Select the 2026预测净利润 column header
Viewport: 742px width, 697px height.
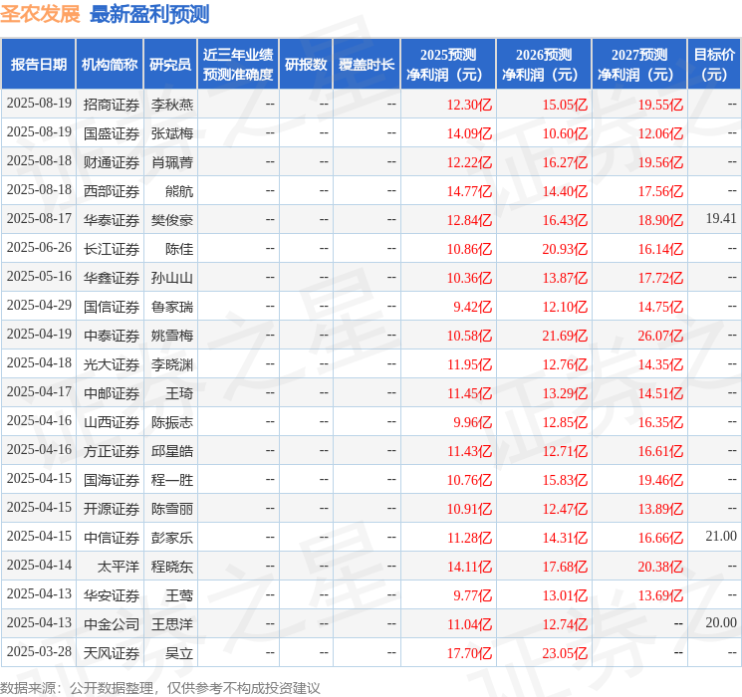click(x=543, y=64)
